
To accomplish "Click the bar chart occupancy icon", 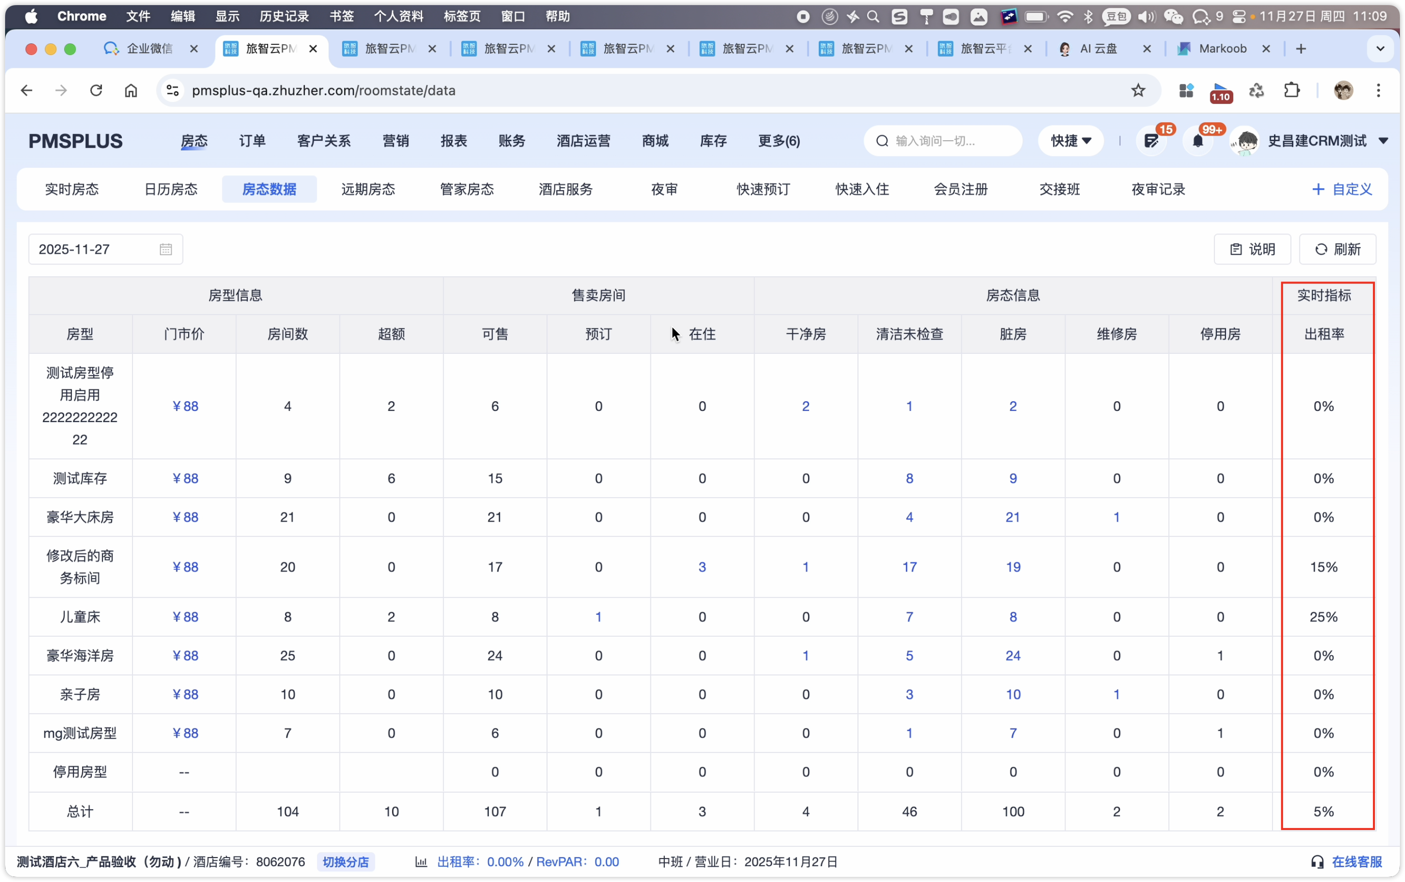I will [x=421, y=862].
